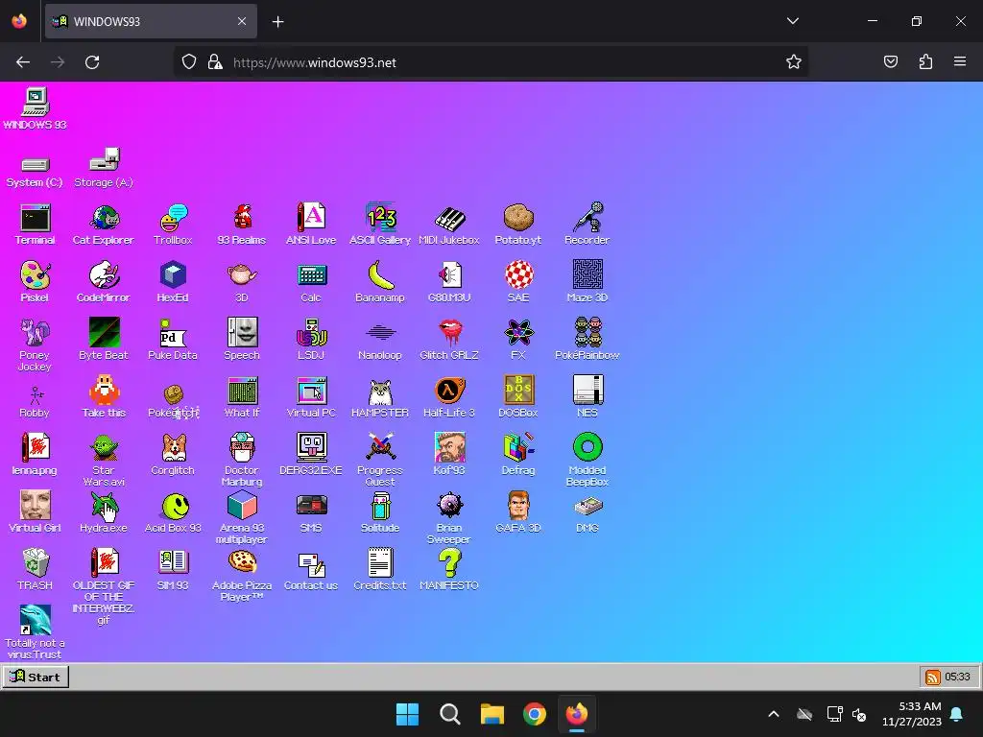The width and height of the screenshot is (983, 737).
Task: Open the Firefox hamburger menu
Action: click(x=960, y=61)
